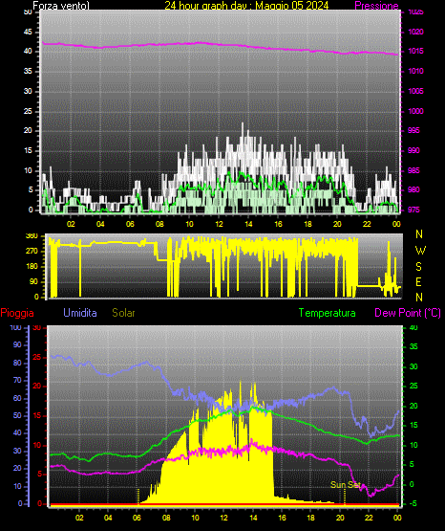This screenshot has height=531, width=445.
Task: Click the 06 hour tick on bottom graph
Action: [137, 518]
